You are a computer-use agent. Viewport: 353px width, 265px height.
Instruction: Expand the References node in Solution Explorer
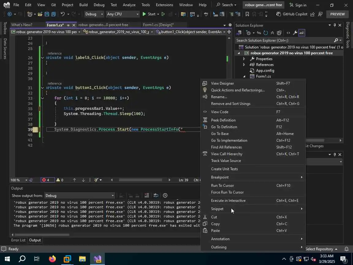tap(244, 65)
